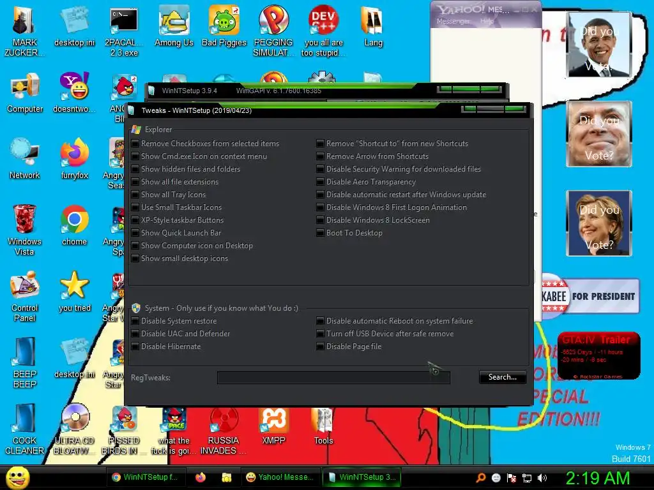Open the BEEP BEEP desktop icon
The width and height of the screenshot is (654, 490).
pos(25,363)
